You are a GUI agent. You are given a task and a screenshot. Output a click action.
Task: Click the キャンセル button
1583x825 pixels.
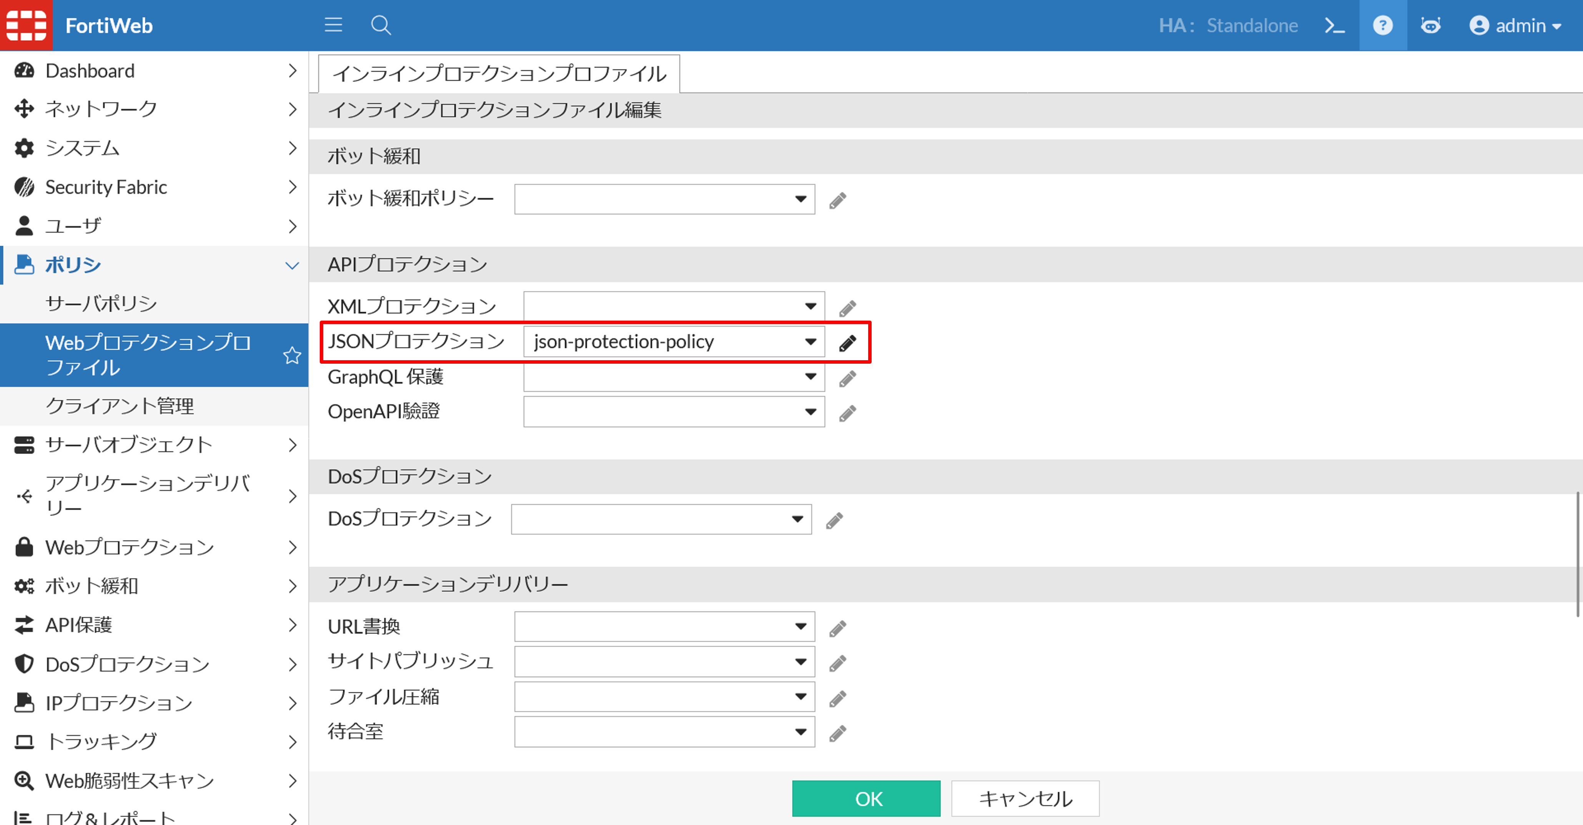tap(1025, 798)
